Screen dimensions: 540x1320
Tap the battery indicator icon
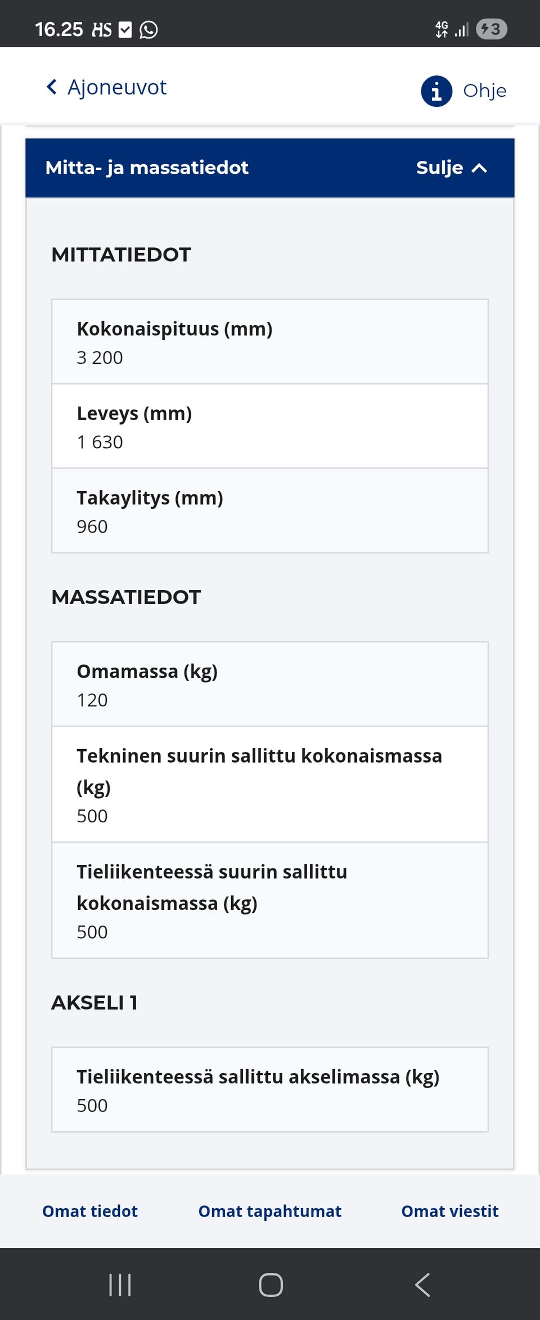pyautogui.click(x=491, y=29)
